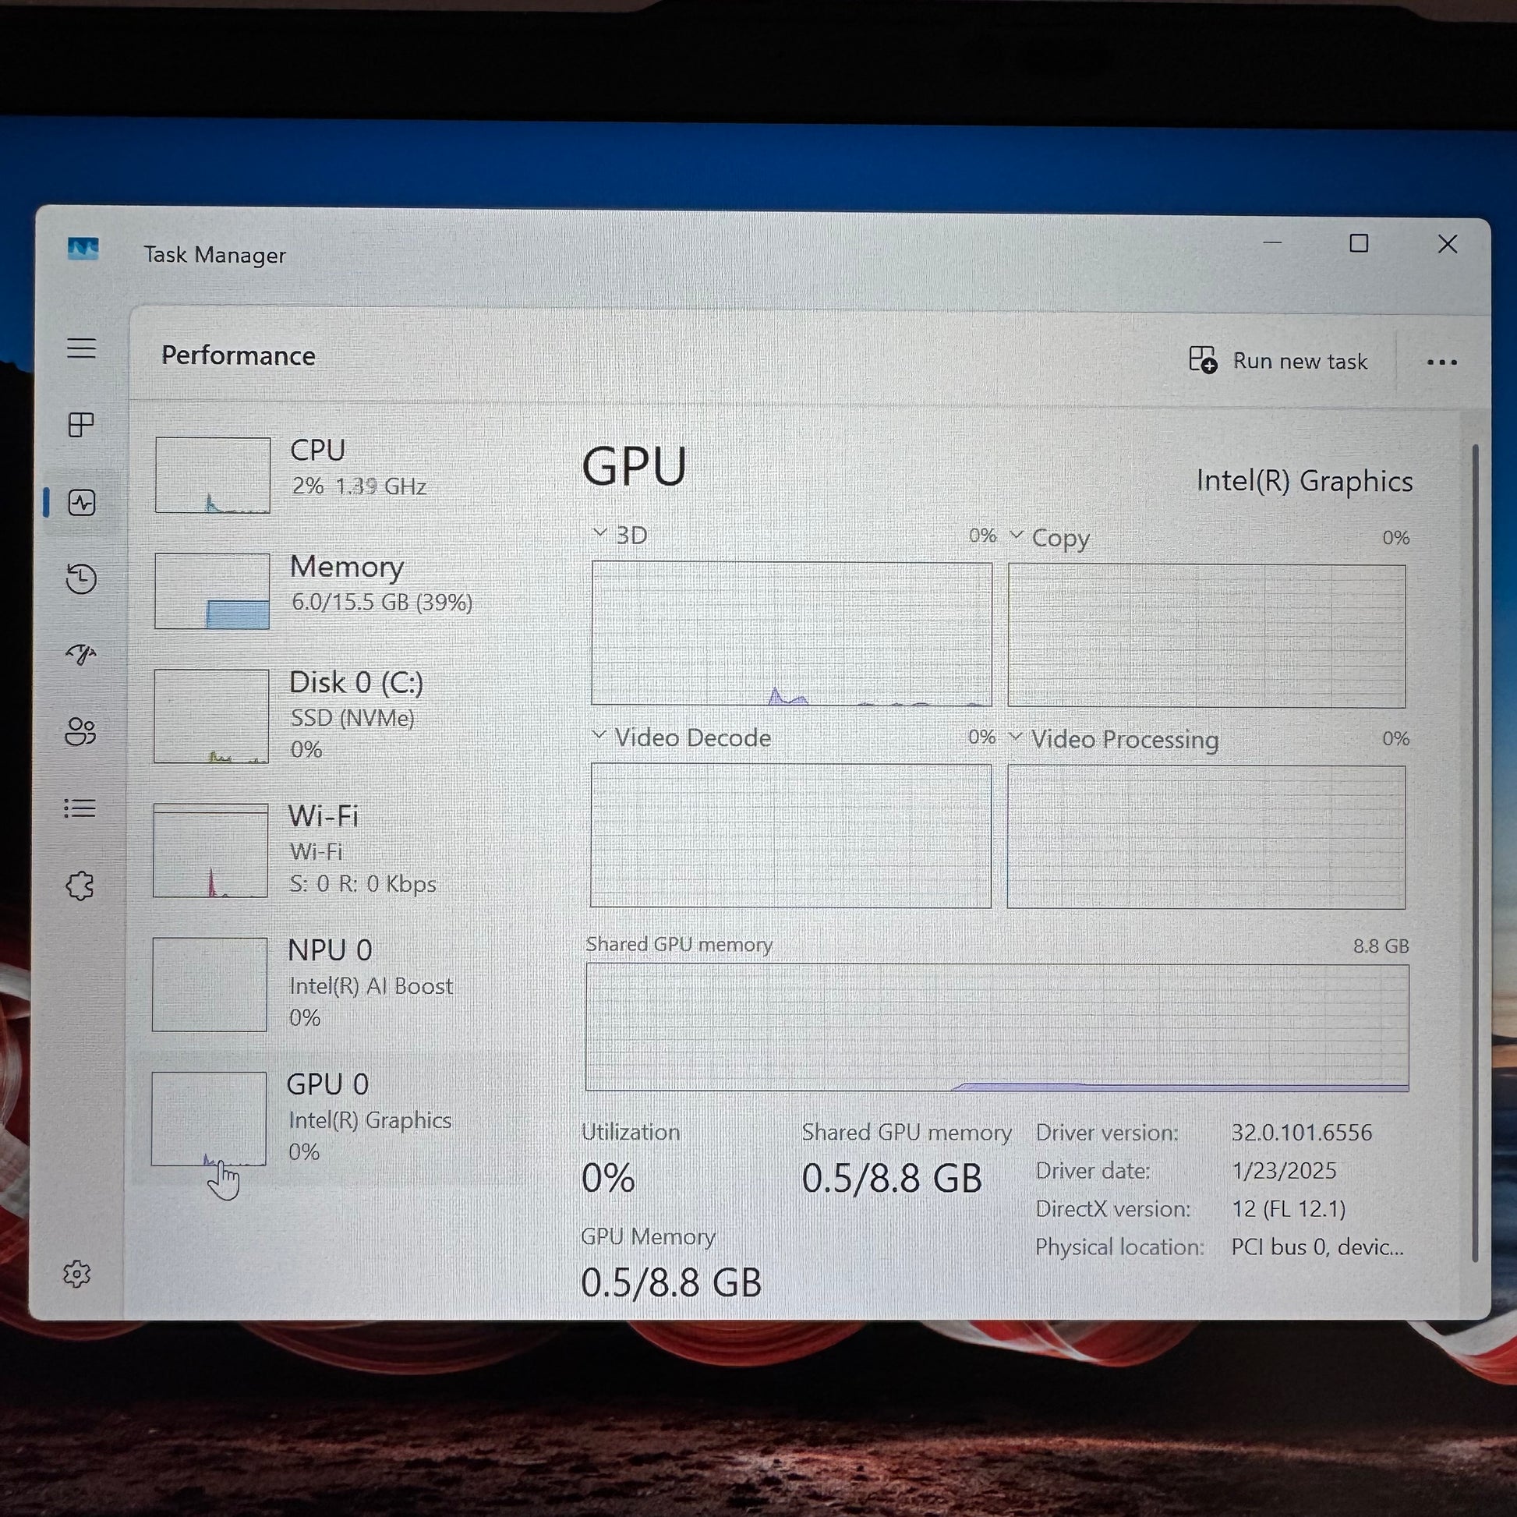Viewport: 1517px width, 1517px height.
Task: Click the Run new task icon
Action: pyautogui.click(x=1202, y=359)
